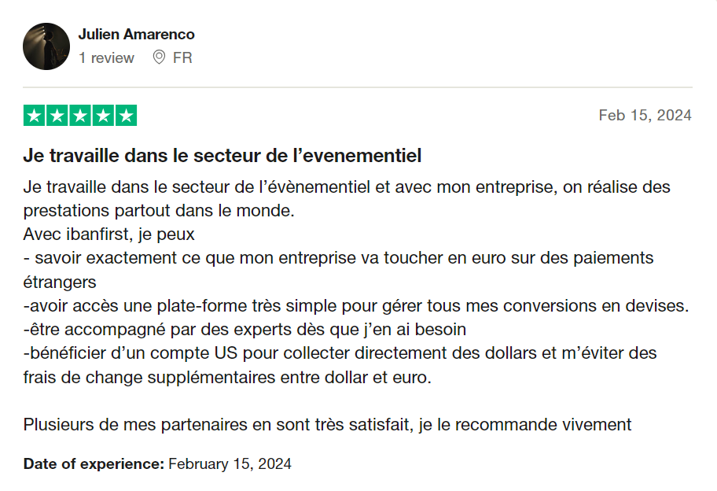The image size is (717, 491).
Task: Open the review title about l'evenementiel
Action: [222, 156]
